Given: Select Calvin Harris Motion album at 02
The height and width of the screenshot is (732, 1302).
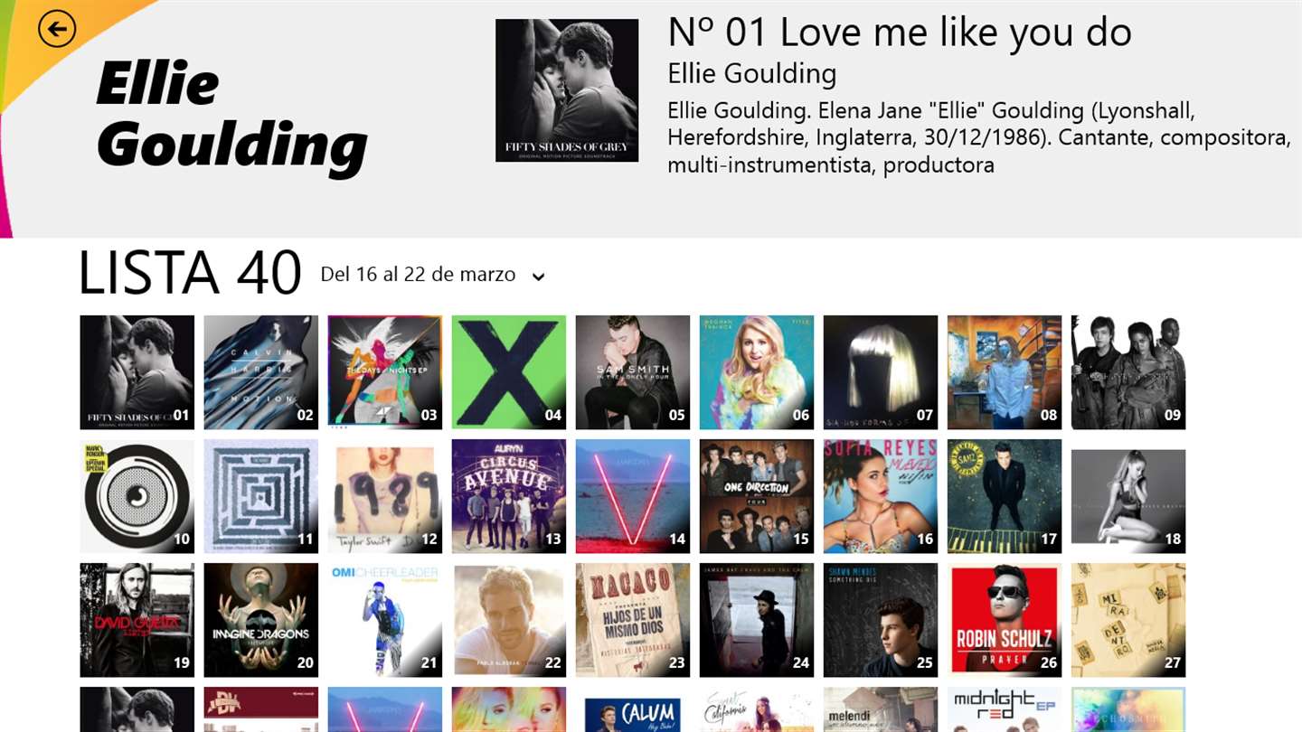Looking at the screenshot, I should (x=260, y=372).
